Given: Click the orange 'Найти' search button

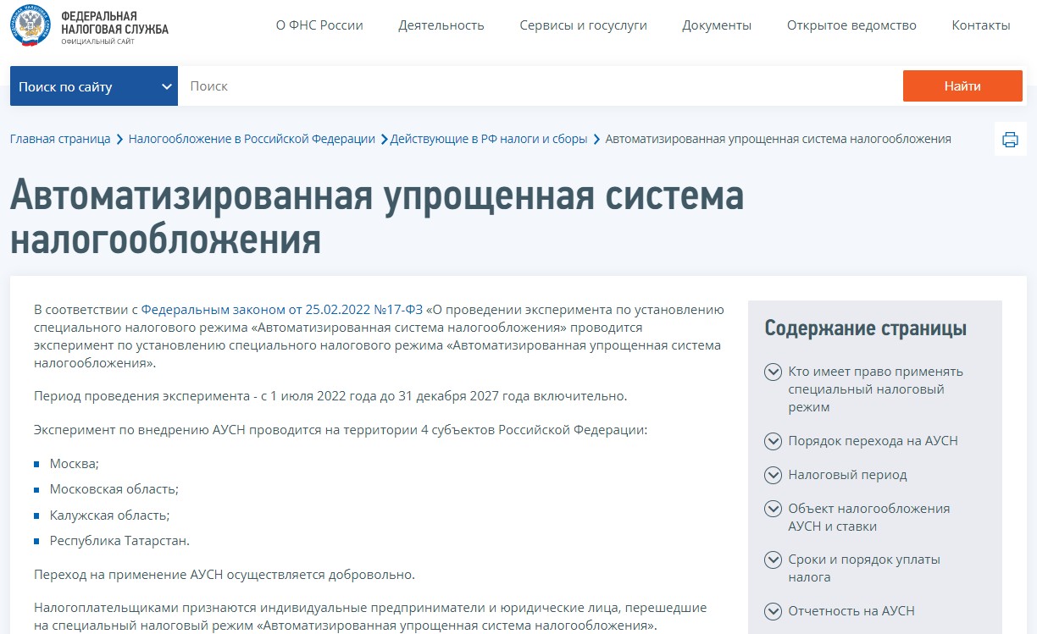Looking at the screenshot, I should [x=962, y=85].
